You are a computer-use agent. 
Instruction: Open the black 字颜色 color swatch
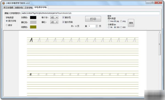pyautogui.click(x=33, y=18)
